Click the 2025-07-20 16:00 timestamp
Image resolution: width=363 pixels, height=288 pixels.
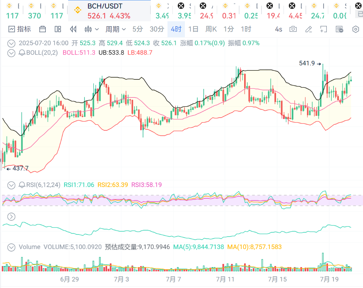tap(44, 43)
